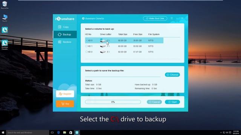Click the CloneGo taskbar app icon
The height and width of the screenshot is (135, 241).
click(x=77, y=132)
